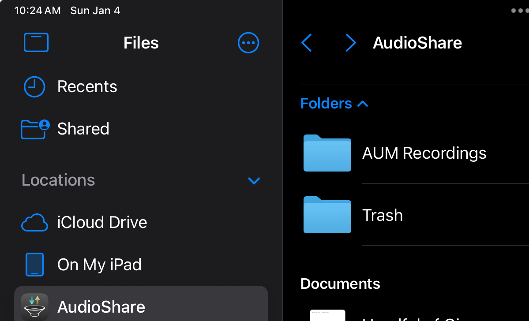
Task: Tap the three-dot multitasking indicator
Action: point(520,11)
